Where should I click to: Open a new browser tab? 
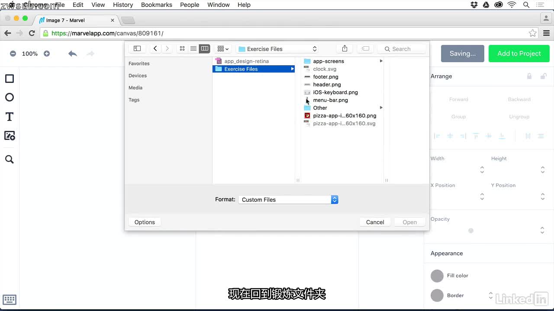[x=128, y=20]
